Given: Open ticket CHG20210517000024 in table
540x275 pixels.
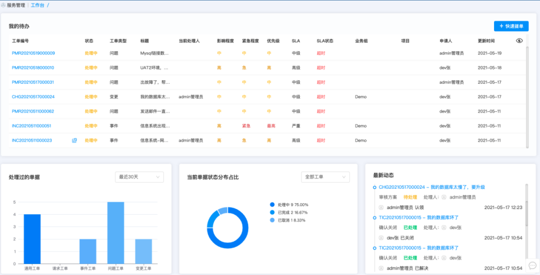Looking at the screenshot, I should point(33,97).
